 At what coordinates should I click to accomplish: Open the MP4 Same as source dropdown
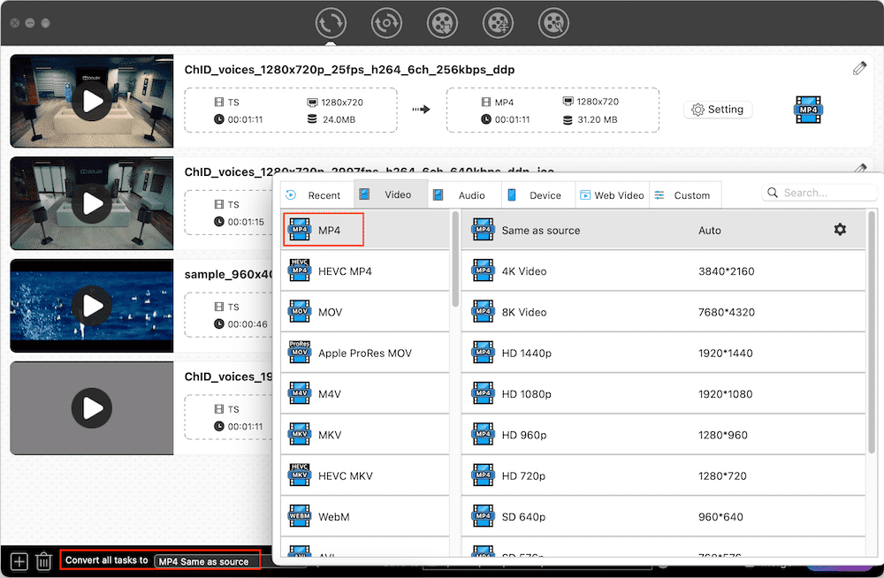tap(204, 561)
